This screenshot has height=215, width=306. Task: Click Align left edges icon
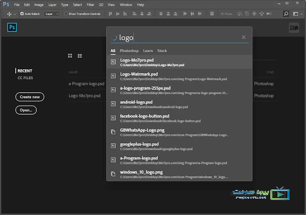[134, 14]
